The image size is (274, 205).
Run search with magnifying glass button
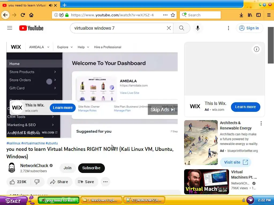[x=182, y=28]
